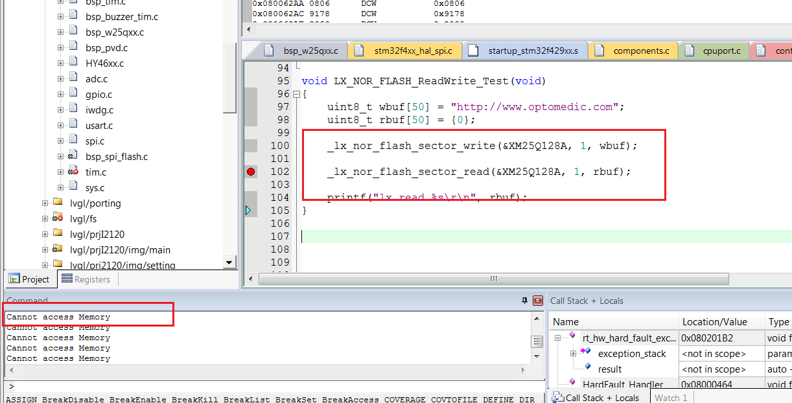Click the command line input field

[x=272, y=386]
